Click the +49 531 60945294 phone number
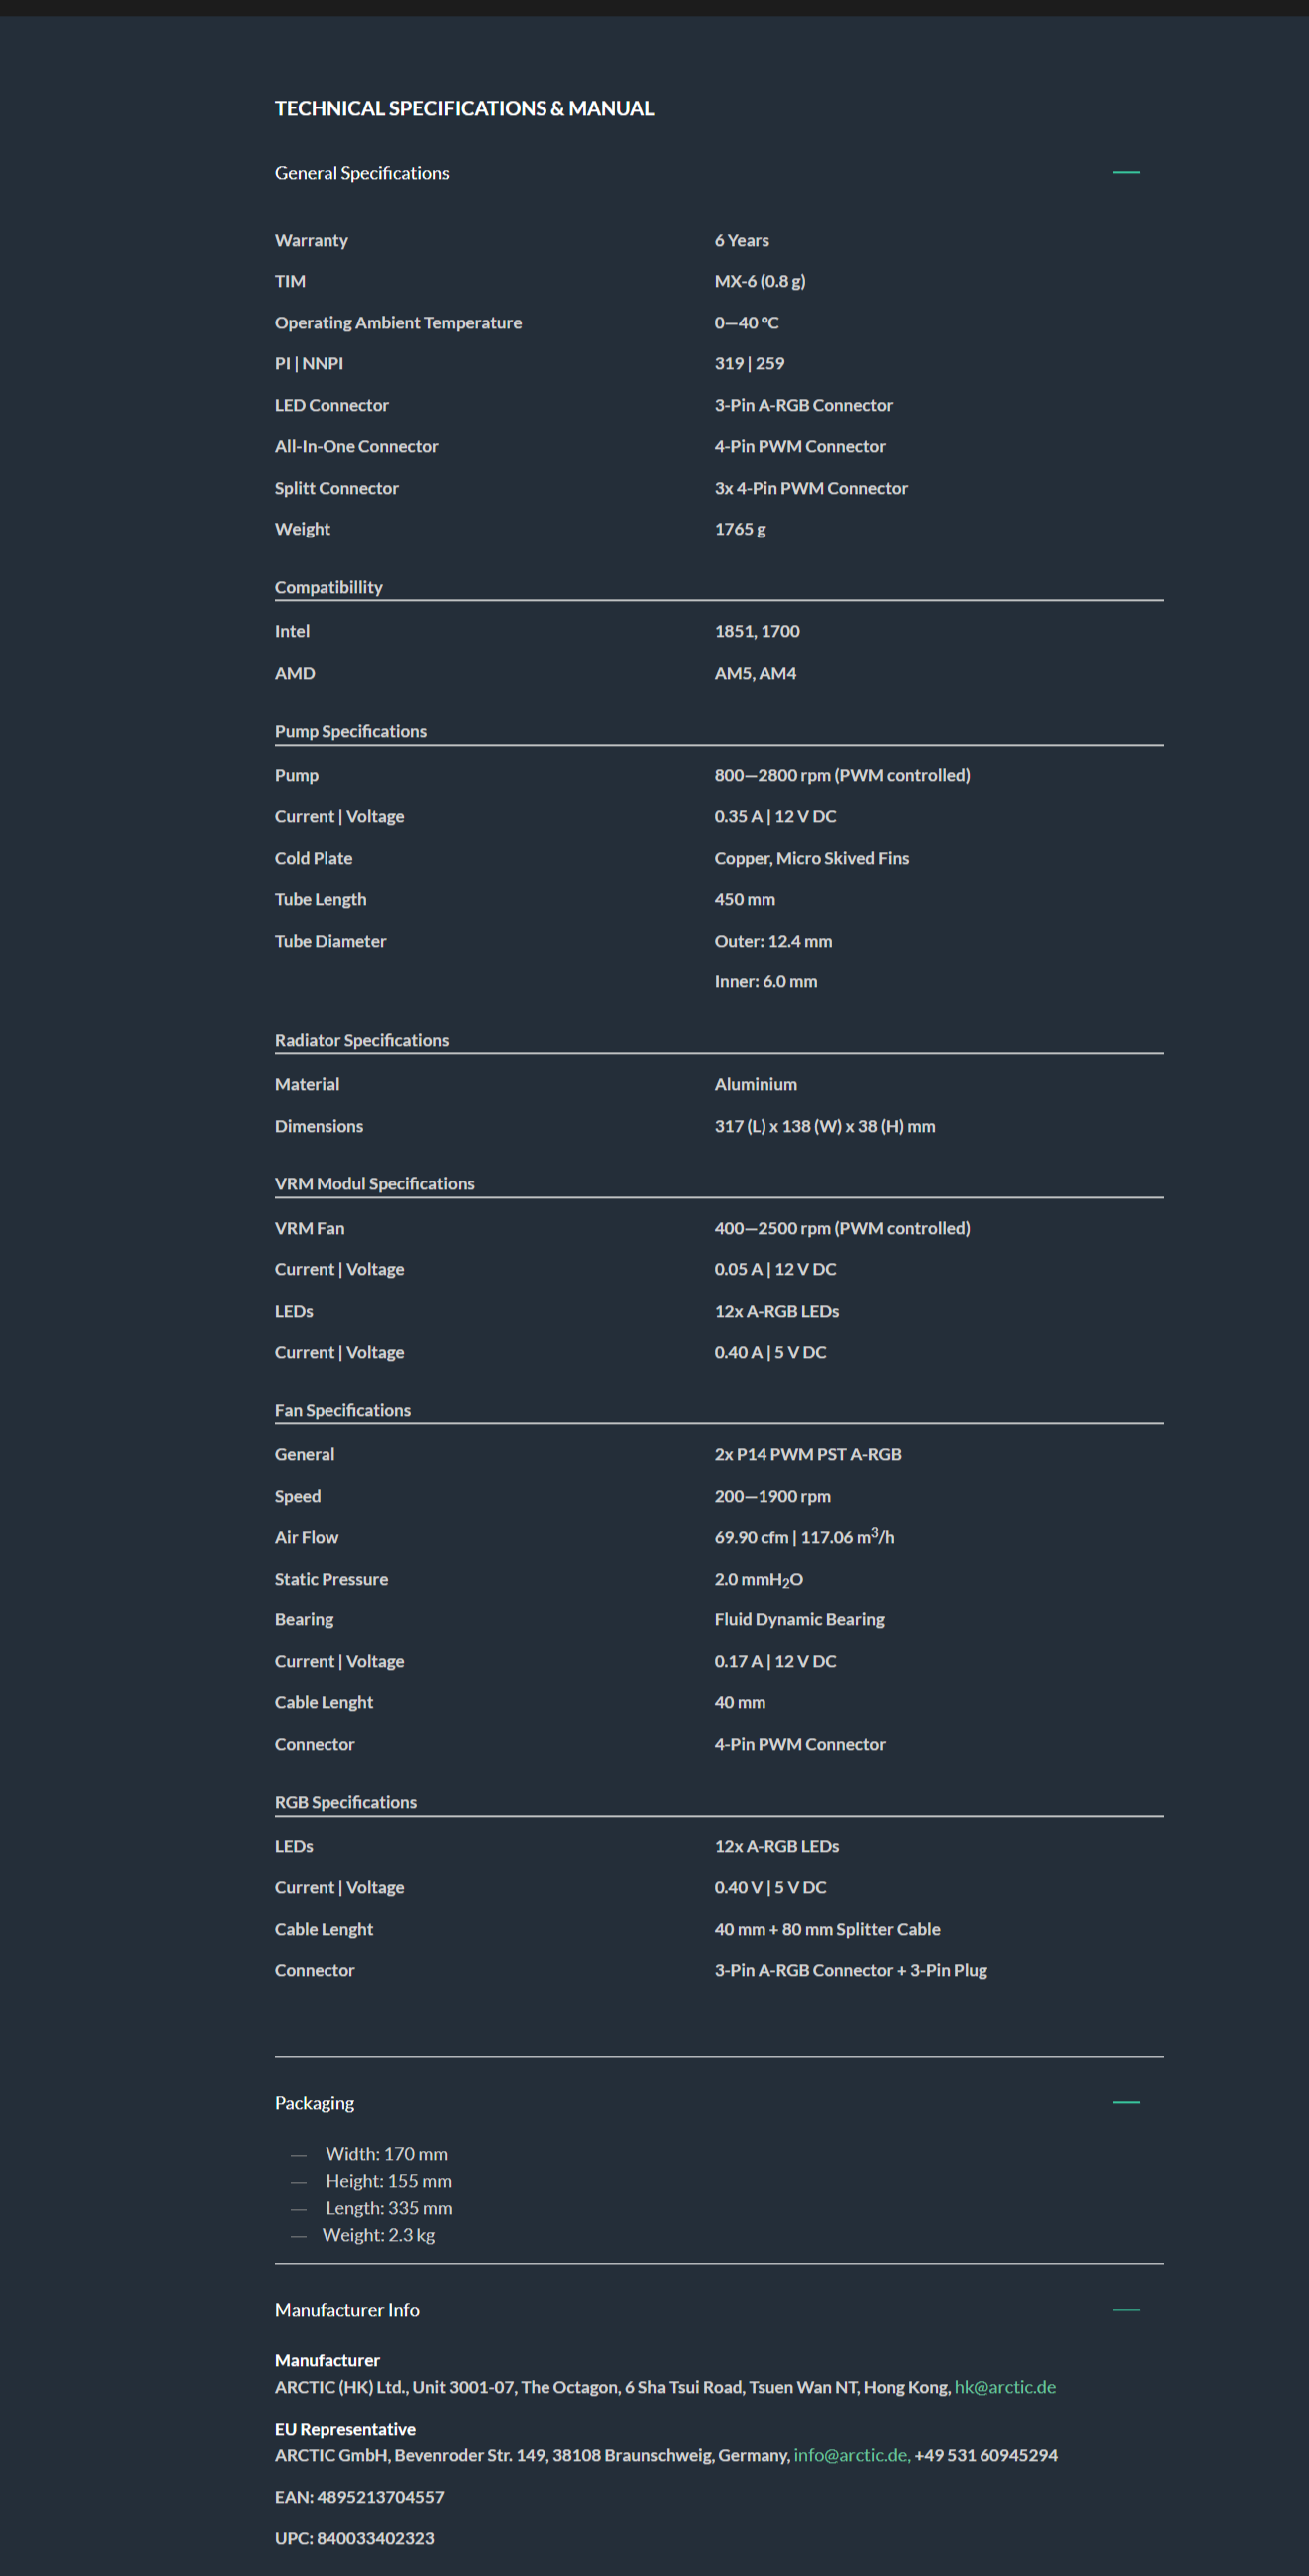This screenshot has width=1309, height=2576. point(985,2454)
